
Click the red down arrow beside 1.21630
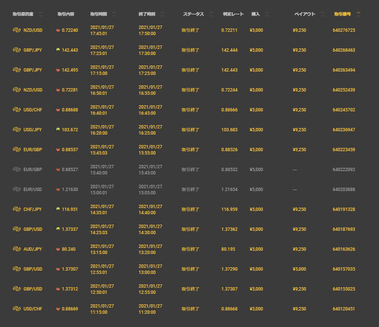tap(58, 189)
